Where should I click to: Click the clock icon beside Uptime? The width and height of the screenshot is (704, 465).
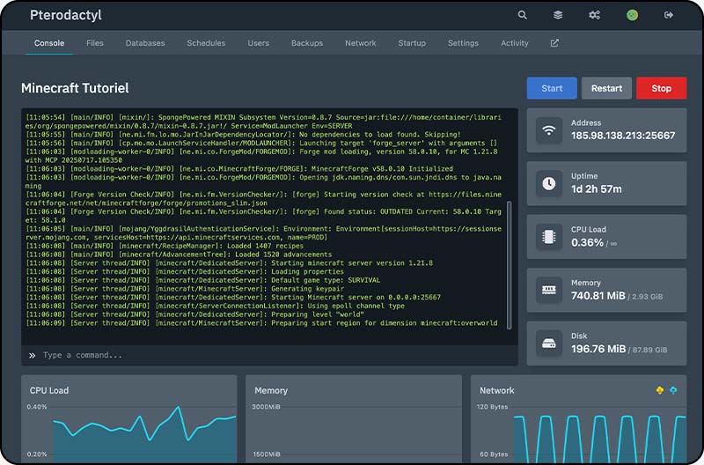[549, 183]
